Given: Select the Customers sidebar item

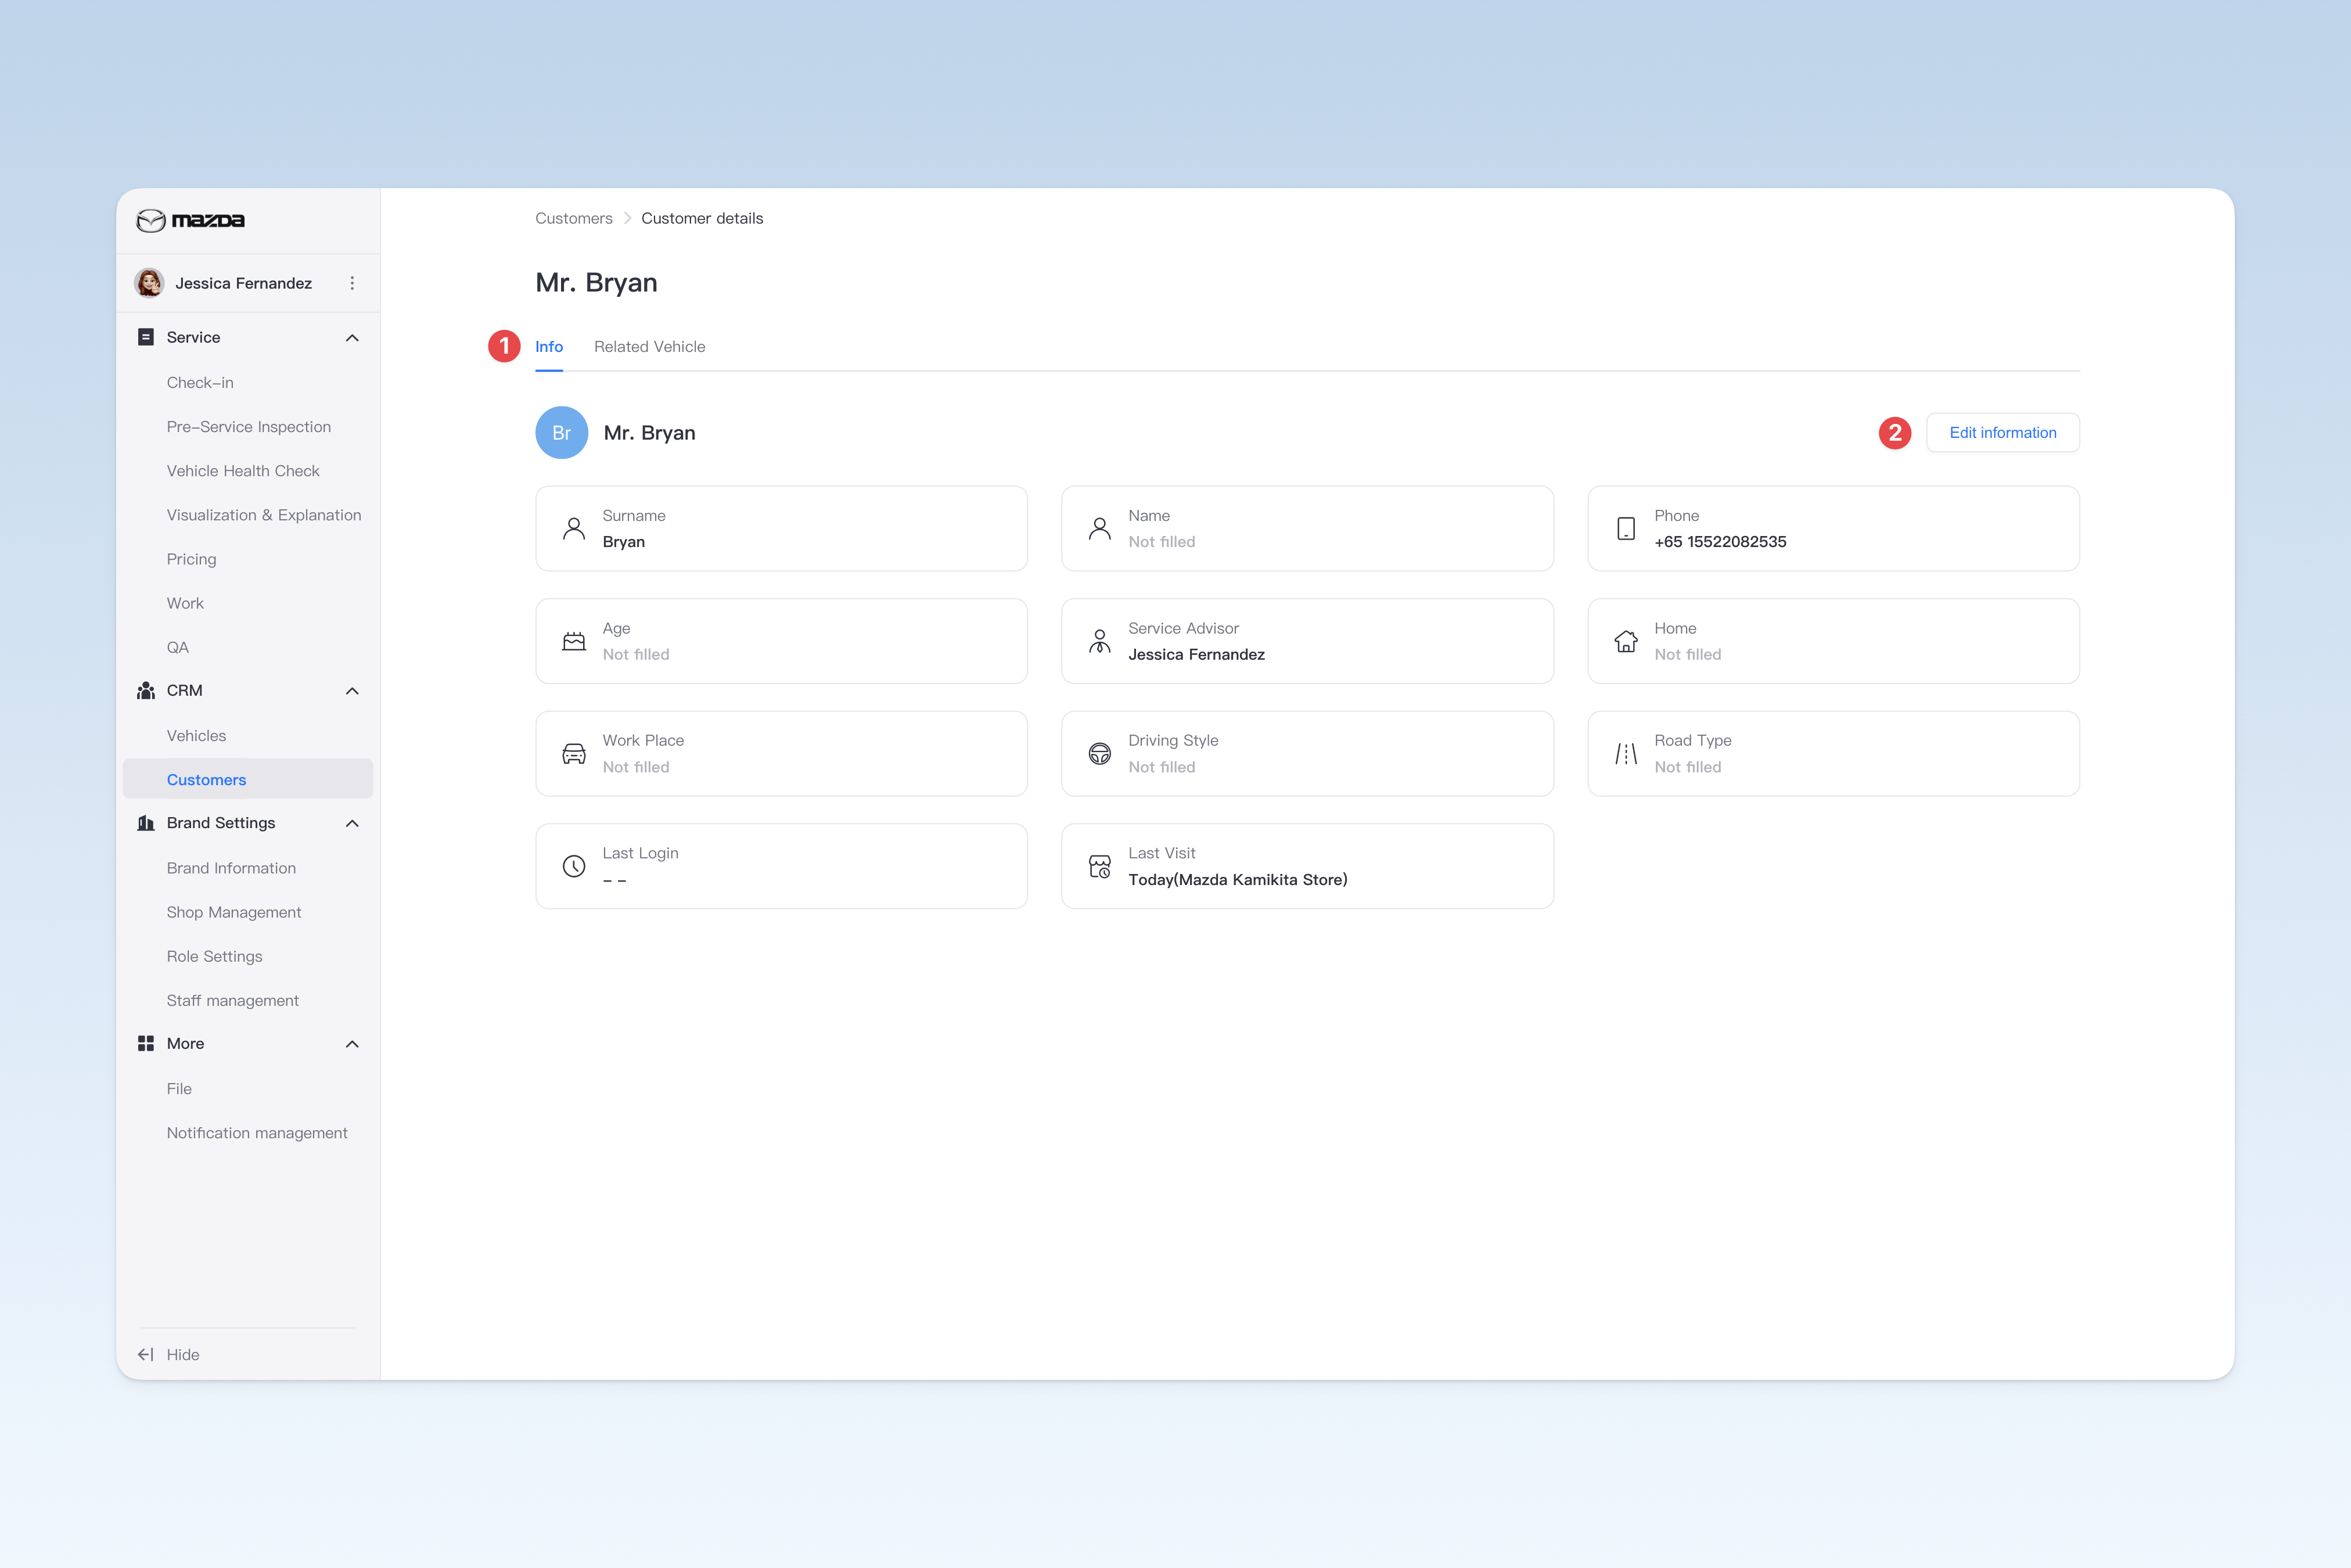Looking at the screenshot, I should point(248,779).
